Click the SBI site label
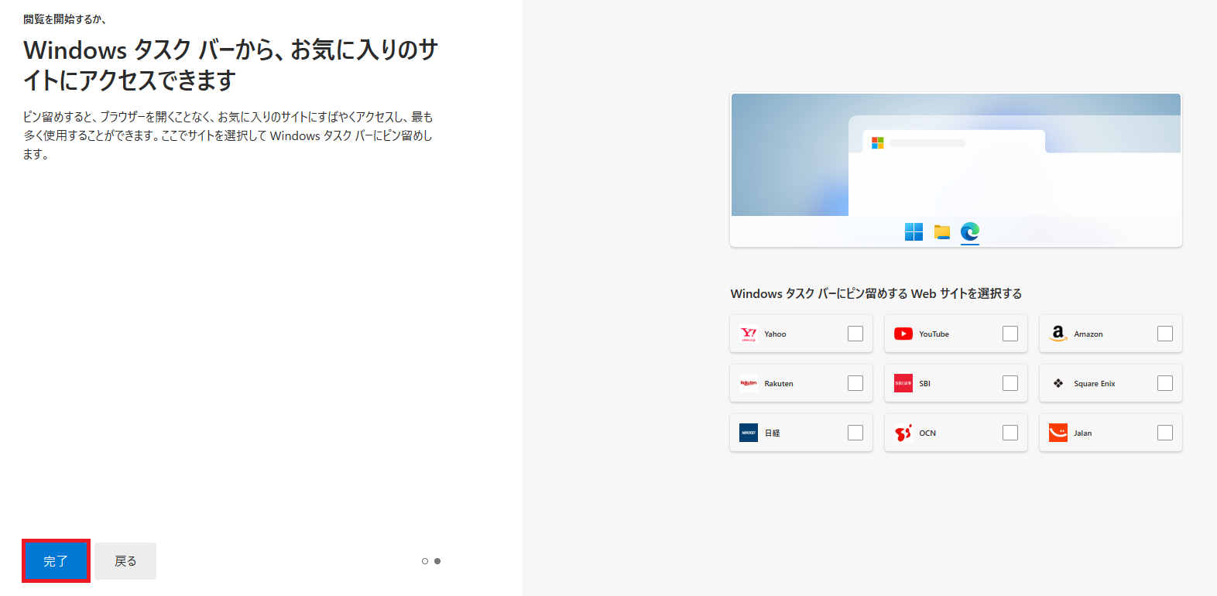1217x596 pixels. coord(924,384)
